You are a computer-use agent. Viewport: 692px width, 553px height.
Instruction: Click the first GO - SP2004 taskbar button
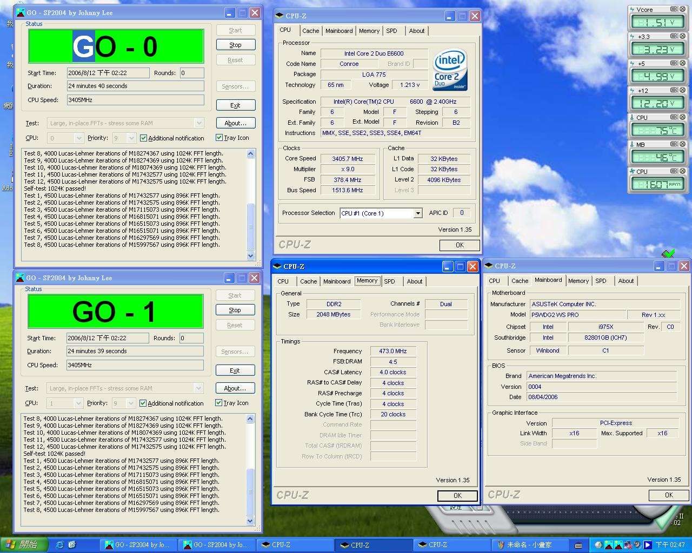[x=138, y=545]
